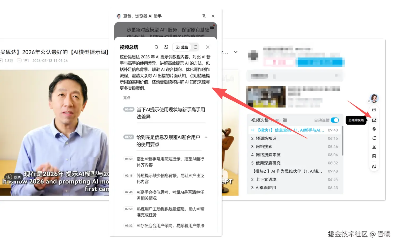The image size is (397, 244).
Task: Unpin the 豆包 AI assistant panel
Action: 204,16
